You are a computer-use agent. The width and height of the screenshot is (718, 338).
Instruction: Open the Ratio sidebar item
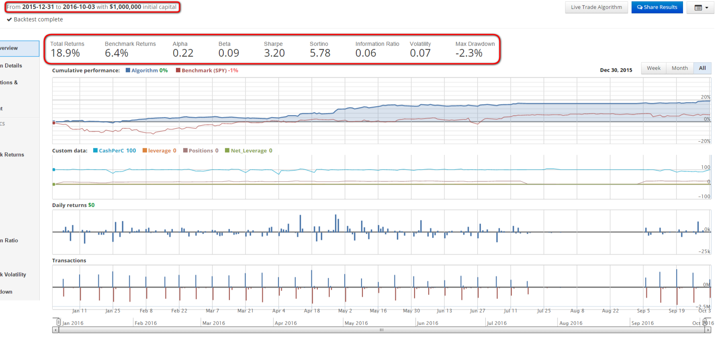[9, 240]
